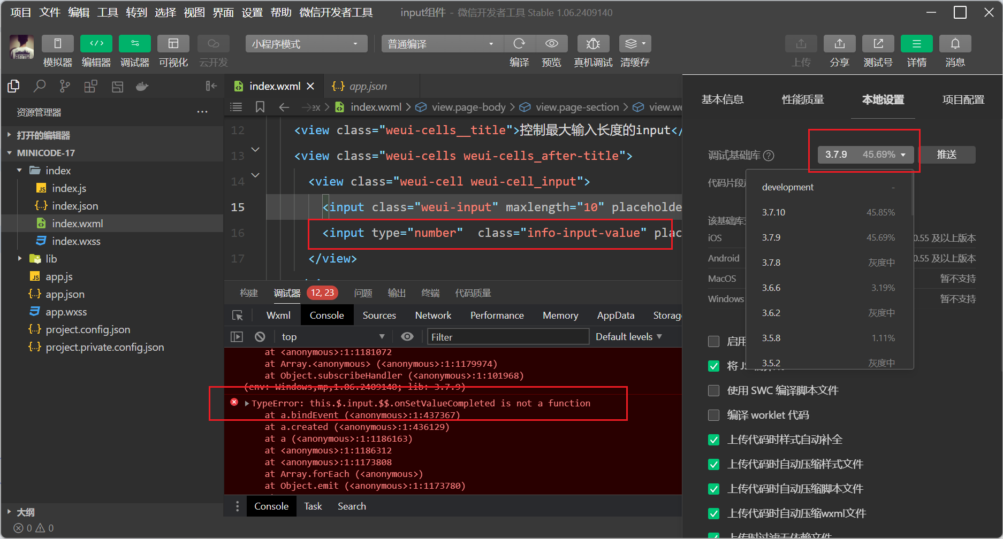
Task: Open the console context 'top' dropdown
Action: pyautogui.click(x=333, y=337)
